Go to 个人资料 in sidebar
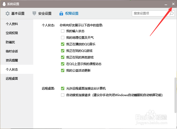The width and height of the screenshot is (177, 129). [x=17, y=24]
